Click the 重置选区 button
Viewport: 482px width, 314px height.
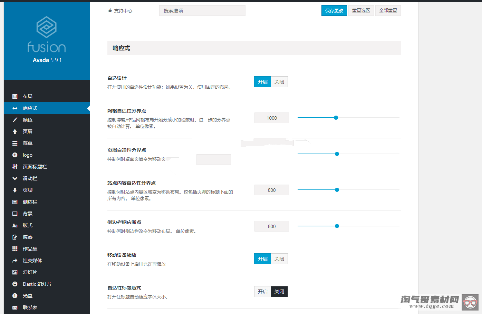pyautogui.click(x=361, y=11)
